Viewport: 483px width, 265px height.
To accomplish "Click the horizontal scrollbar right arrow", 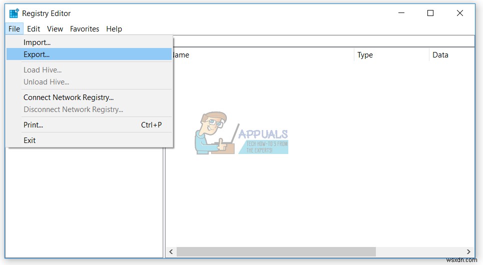I will 468,252.
